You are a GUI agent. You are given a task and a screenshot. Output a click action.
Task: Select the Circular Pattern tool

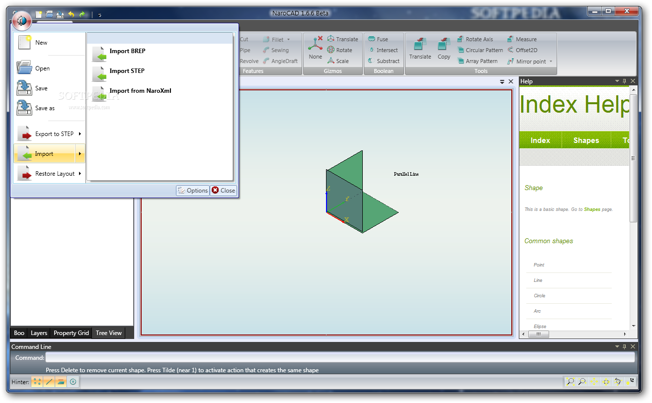(x=480, y=50)
